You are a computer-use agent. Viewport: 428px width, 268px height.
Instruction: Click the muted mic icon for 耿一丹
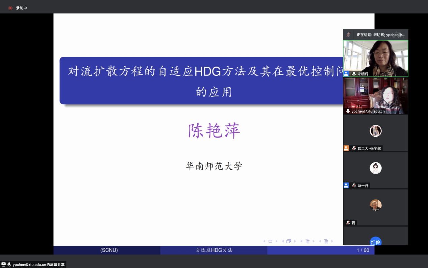354,185
